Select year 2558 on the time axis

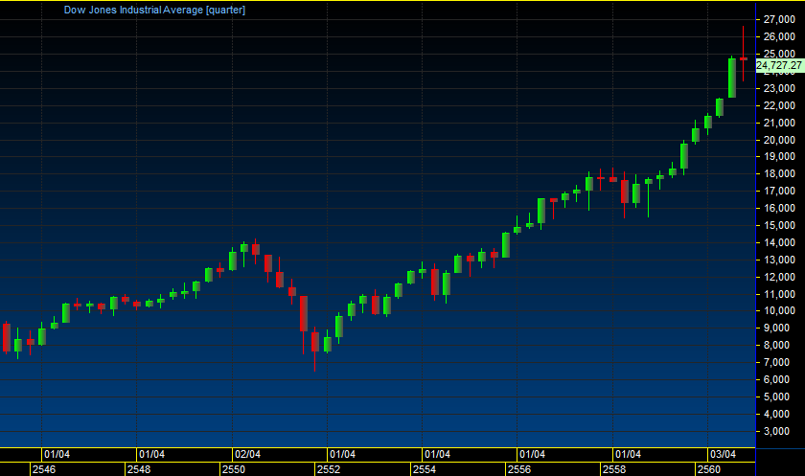click(614, 469)
